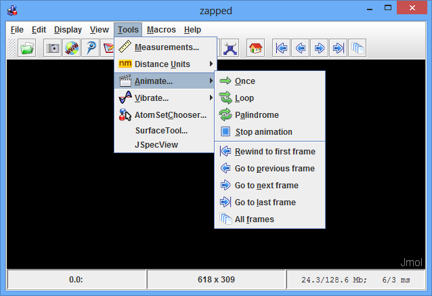Select Go to previous frame
The image size is (432, 296).
269,169
